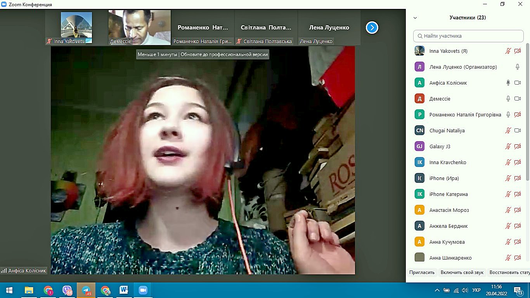Click the camera-off icon for Романенко Наталія Григорівна
The height and width of the screenshot is (298, 530).
[x=517, y=114]
